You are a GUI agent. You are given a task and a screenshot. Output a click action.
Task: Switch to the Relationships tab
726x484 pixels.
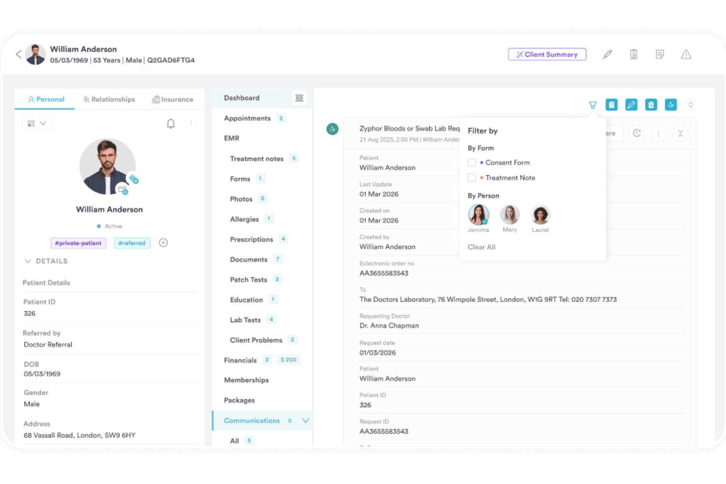109,100
